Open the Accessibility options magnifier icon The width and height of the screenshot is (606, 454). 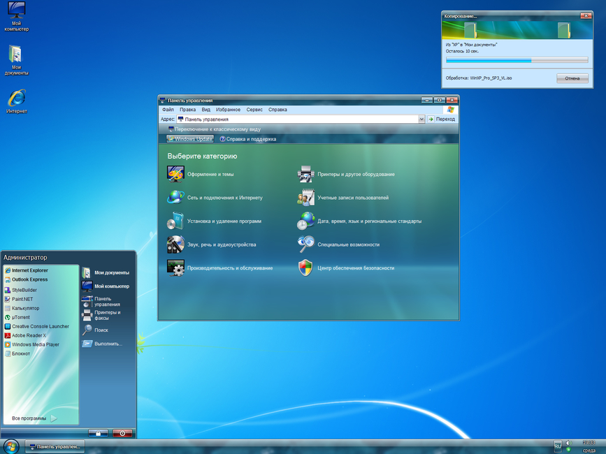(305, 244)
